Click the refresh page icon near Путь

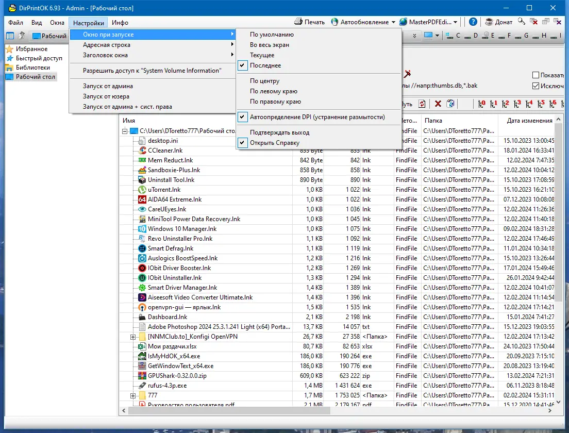(422, 104)
